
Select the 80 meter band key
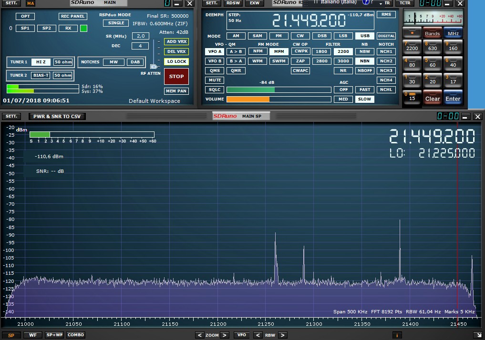(412, 64)
